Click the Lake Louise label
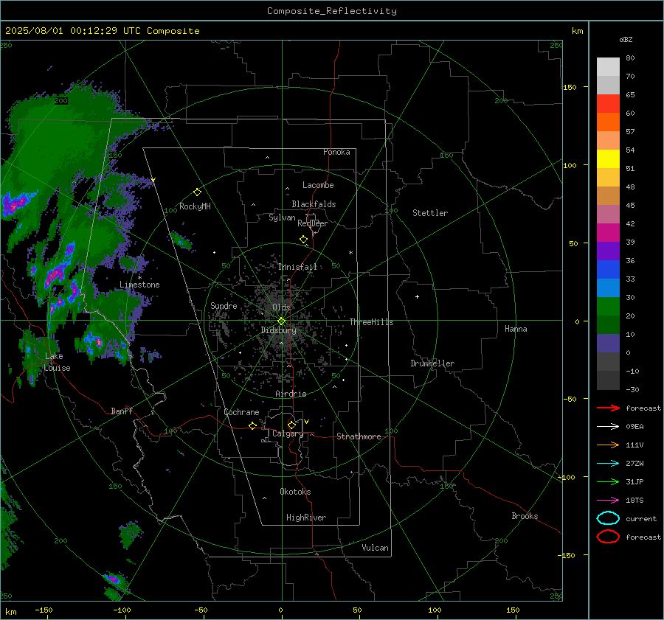664x620 pixels. pyautogui.click(x=57, y=362)
